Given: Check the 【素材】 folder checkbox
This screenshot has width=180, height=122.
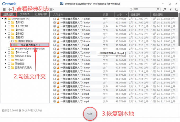Looking at the screenshot, I should pos(9,34).
